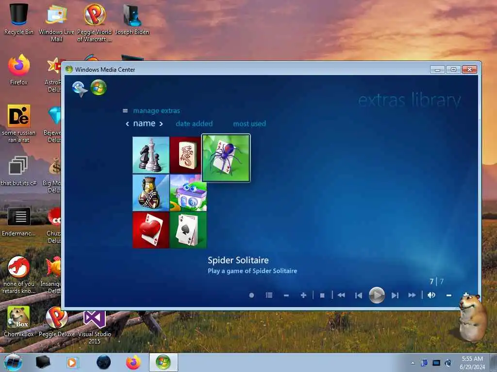
Task: Click the right chevron beside name
Action: coord(161,124)
